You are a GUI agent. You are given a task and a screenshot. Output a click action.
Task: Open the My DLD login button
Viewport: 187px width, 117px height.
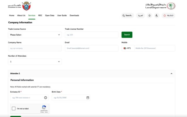pos(168,16)
